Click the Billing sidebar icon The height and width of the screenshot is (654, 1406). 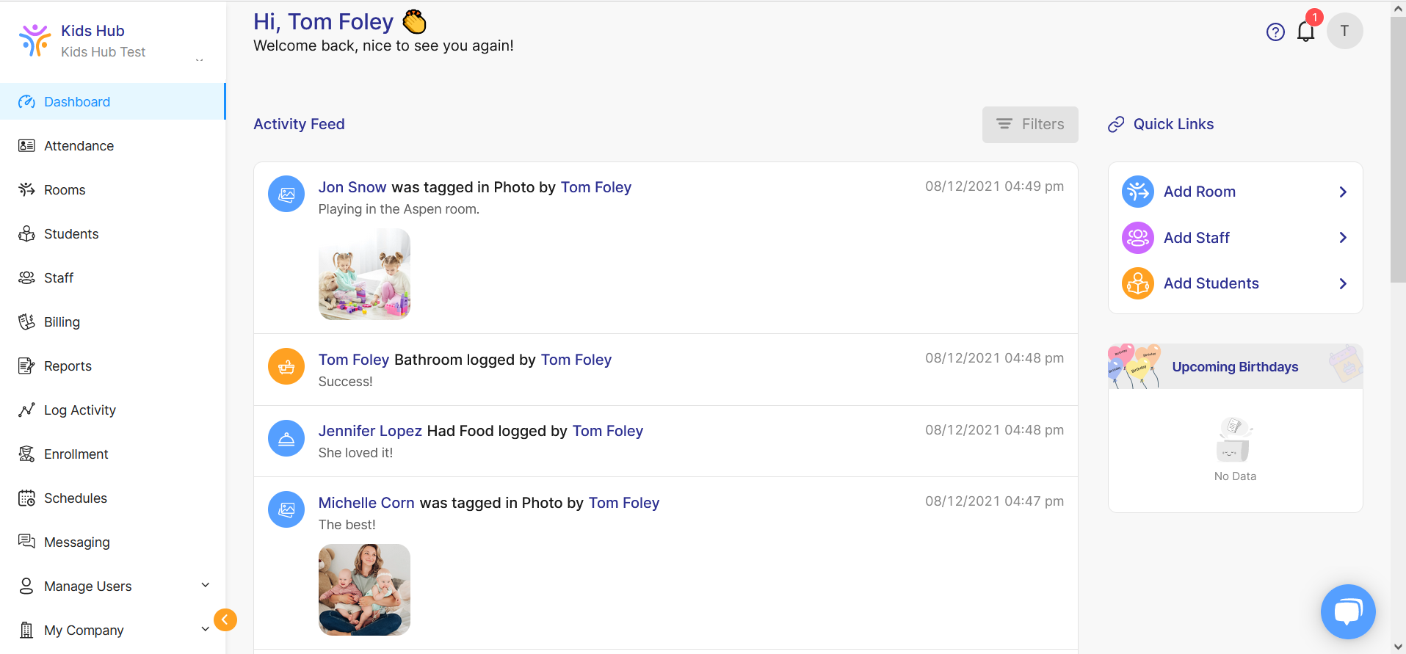pyautogui.click(x=26, y=322)
